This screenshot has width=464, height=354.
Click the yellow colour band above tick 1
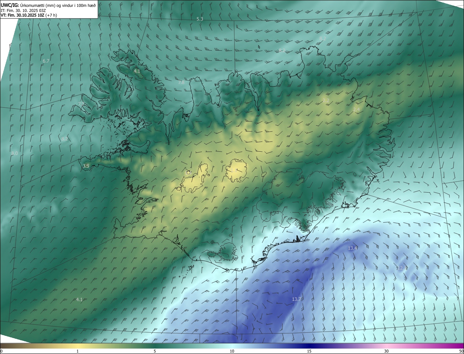point(78,346)
